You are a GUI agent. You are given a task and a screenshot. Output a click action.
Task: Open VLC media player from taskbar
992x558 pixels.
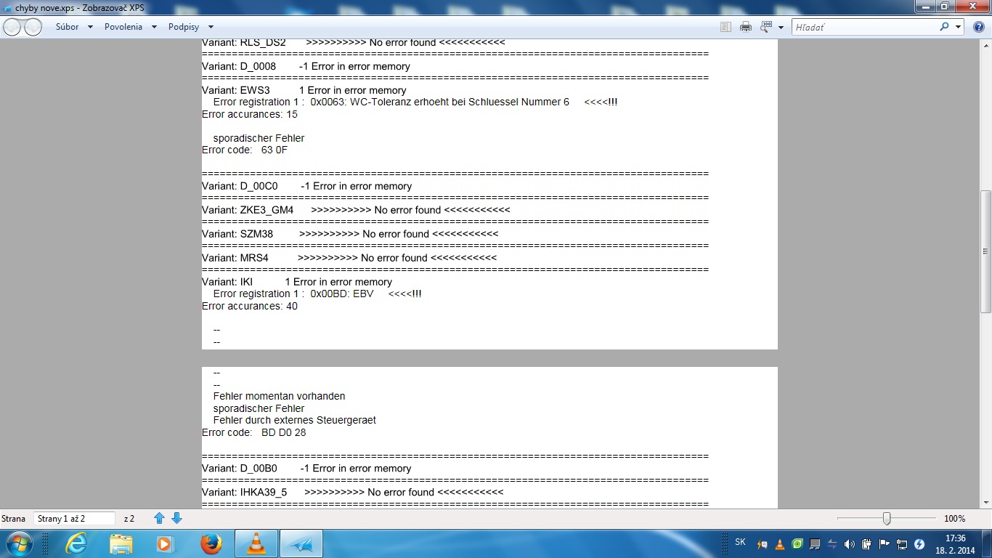click(256, 543)
